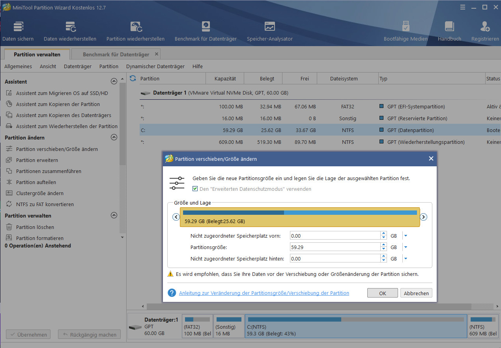Collapse the Partition ändern sidebar section
The width and height of the screenshot is (501, 348).
pyautogui.click(x=114, y=138)
